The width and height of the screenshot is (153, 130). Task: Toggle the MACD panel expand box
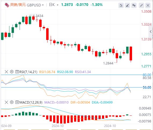click(x=17, y=102)
